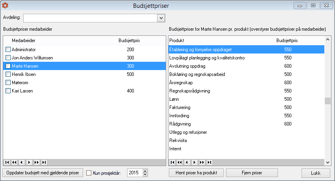Enable the Kun prosjektår checkbox
Screen dimensions: 335x181
click(x=89, y=173)
